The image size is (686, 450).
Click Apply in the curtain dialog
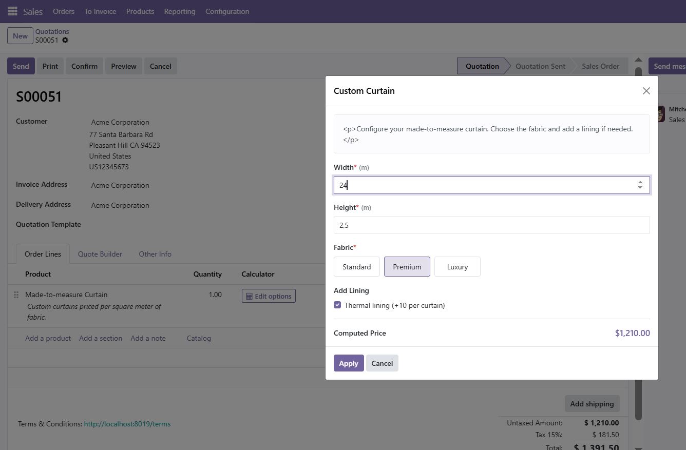click(349, 363)
